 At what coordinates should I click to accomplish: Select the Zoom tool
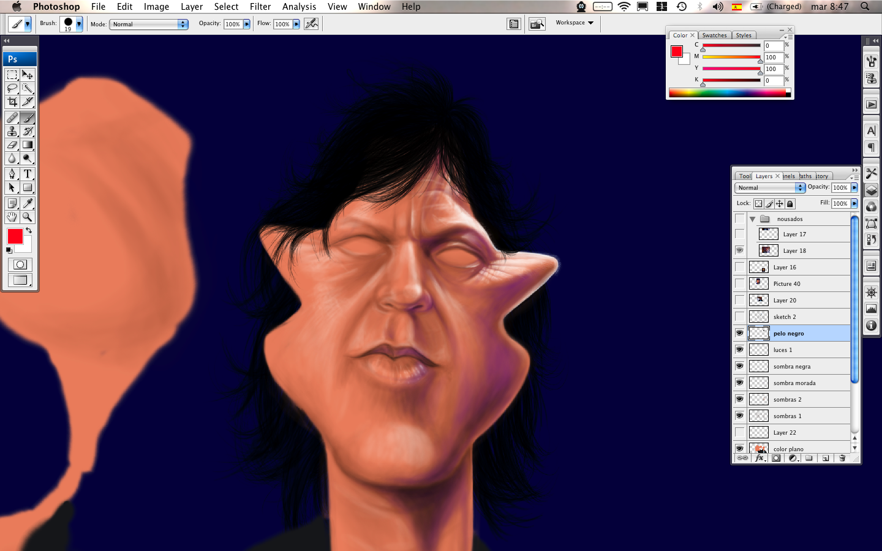[28, 217]
